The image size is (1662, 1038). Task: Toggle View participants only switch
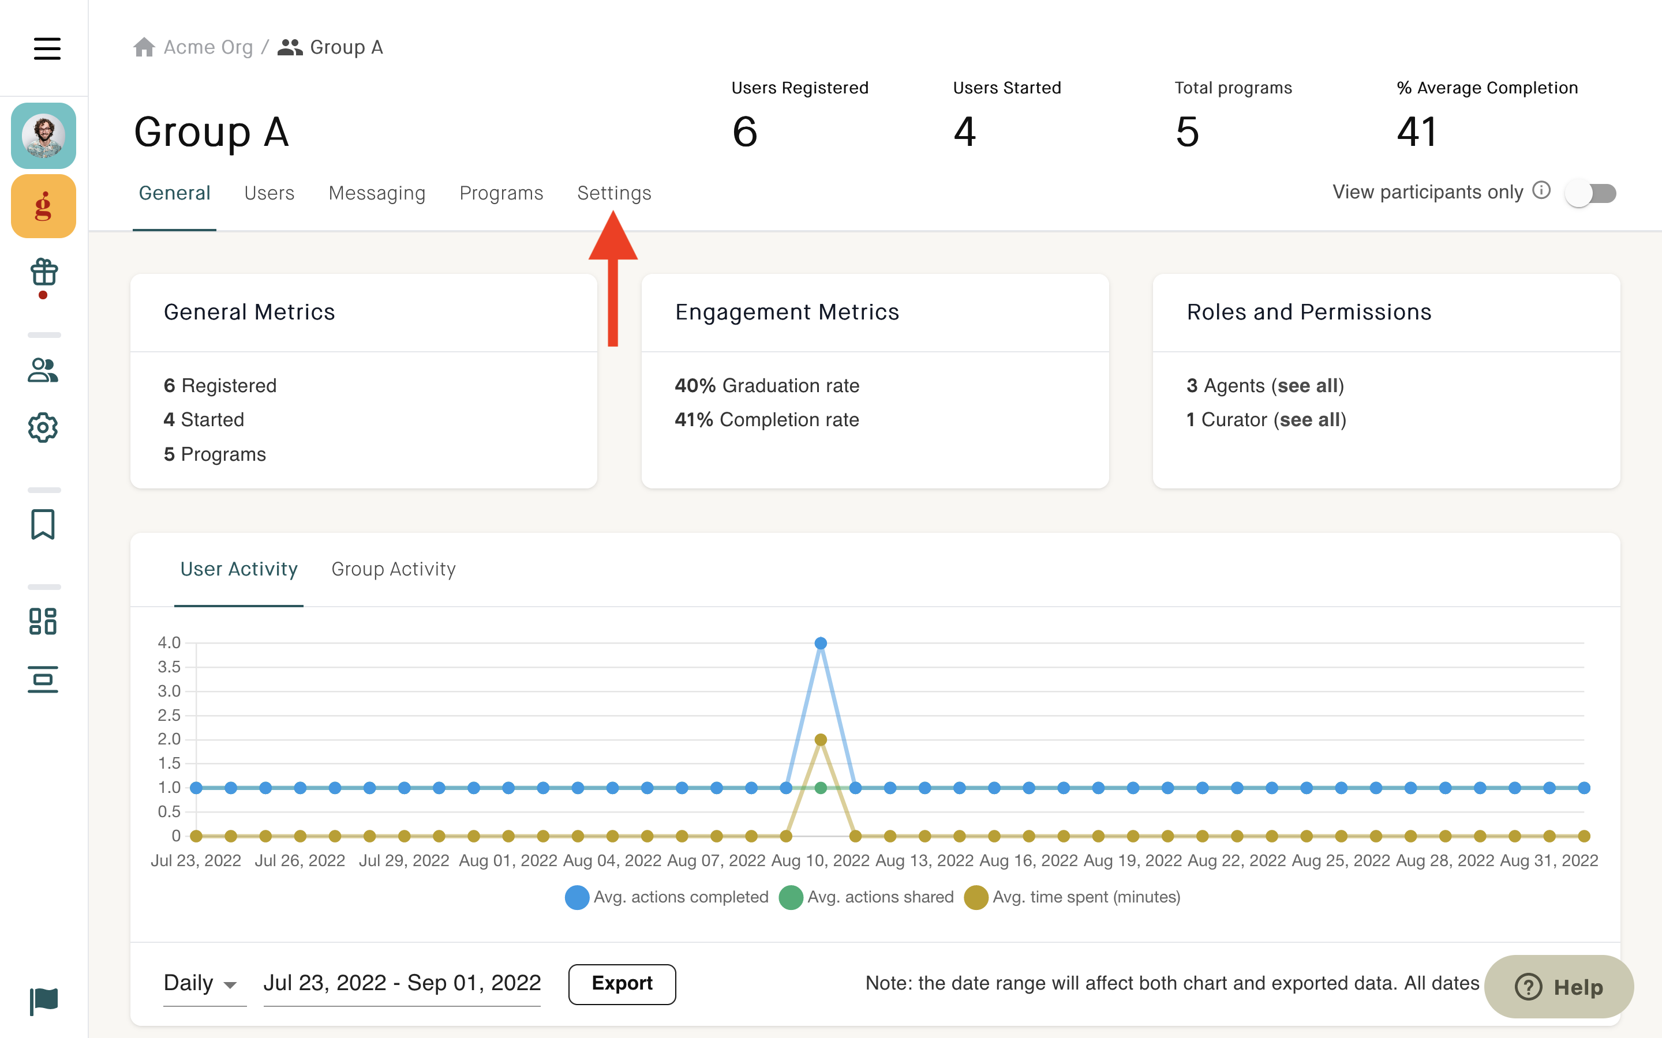(1590, 193)
